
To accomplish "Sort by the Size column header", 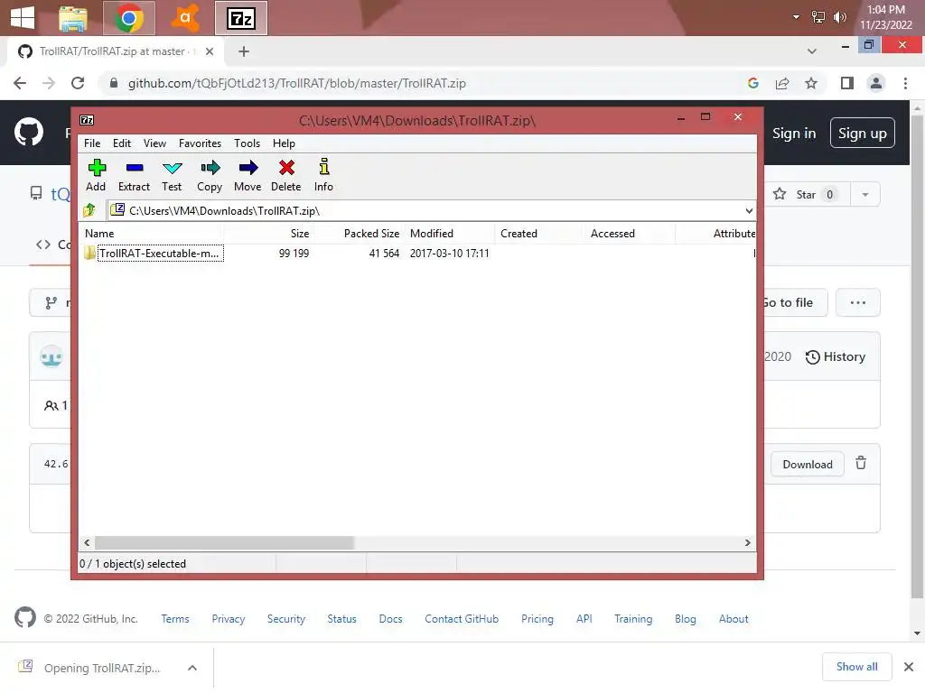I will (268, 234).
